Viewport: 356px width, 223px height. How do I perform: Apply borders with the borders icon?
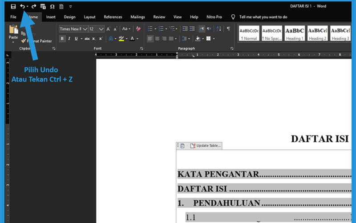pos(208,39)
